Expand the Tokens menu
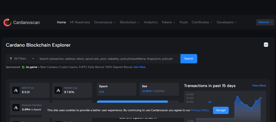Screen dimensions: 276x122 (x=168, y=23)
